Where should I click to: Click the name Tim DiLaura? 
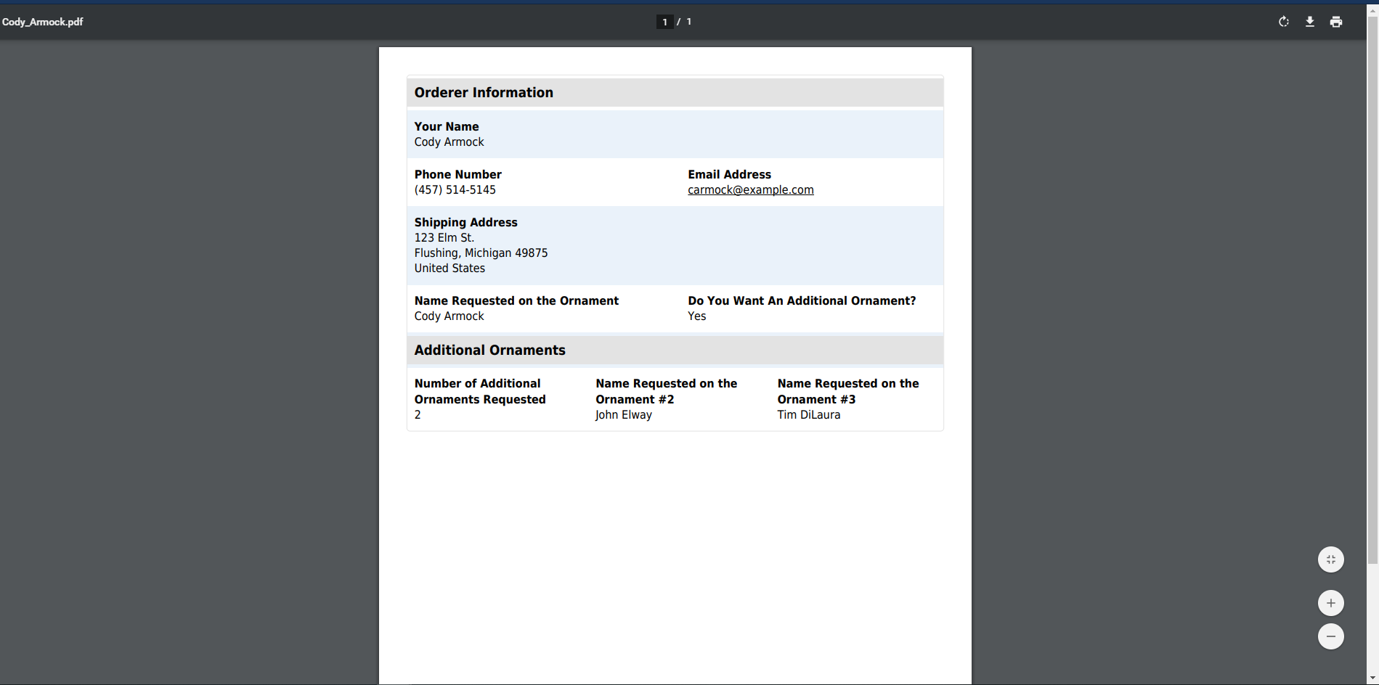808,415
